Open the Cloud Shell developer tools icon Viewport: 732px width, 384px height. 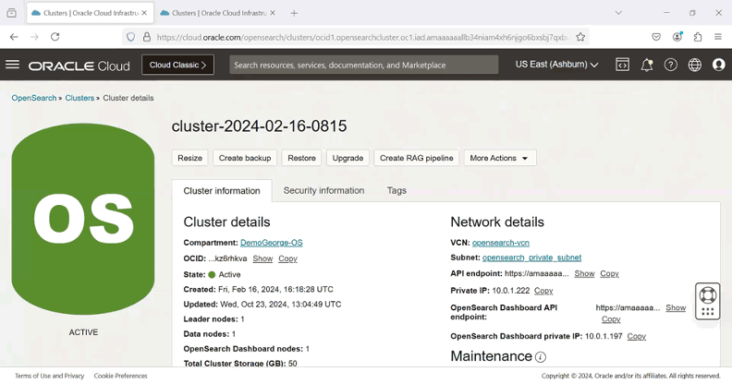622,65
